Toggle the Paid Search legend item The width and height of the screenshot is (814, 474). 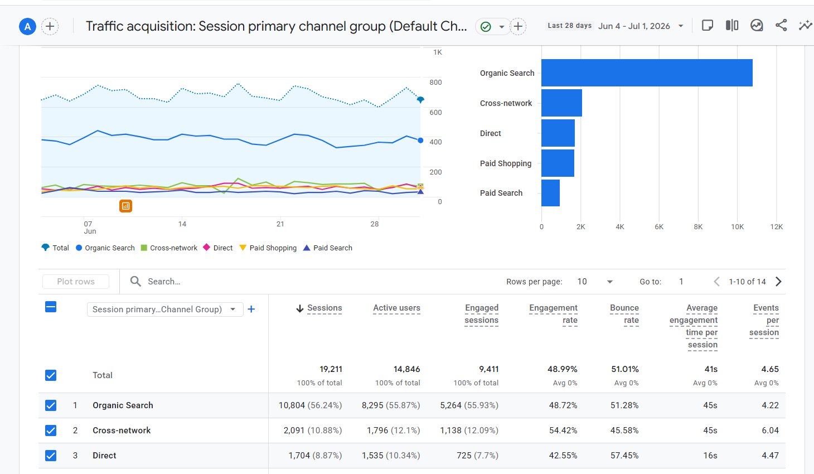click(x=327, y=248)
